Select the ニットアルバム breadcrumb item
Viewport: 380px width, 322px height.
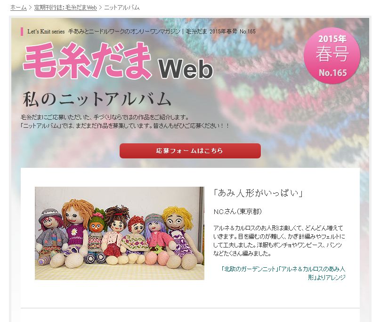122,8
